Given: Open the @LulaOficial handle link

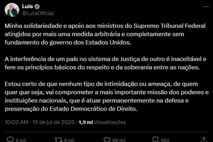Looking at the screenshot, I should [38, 13].
